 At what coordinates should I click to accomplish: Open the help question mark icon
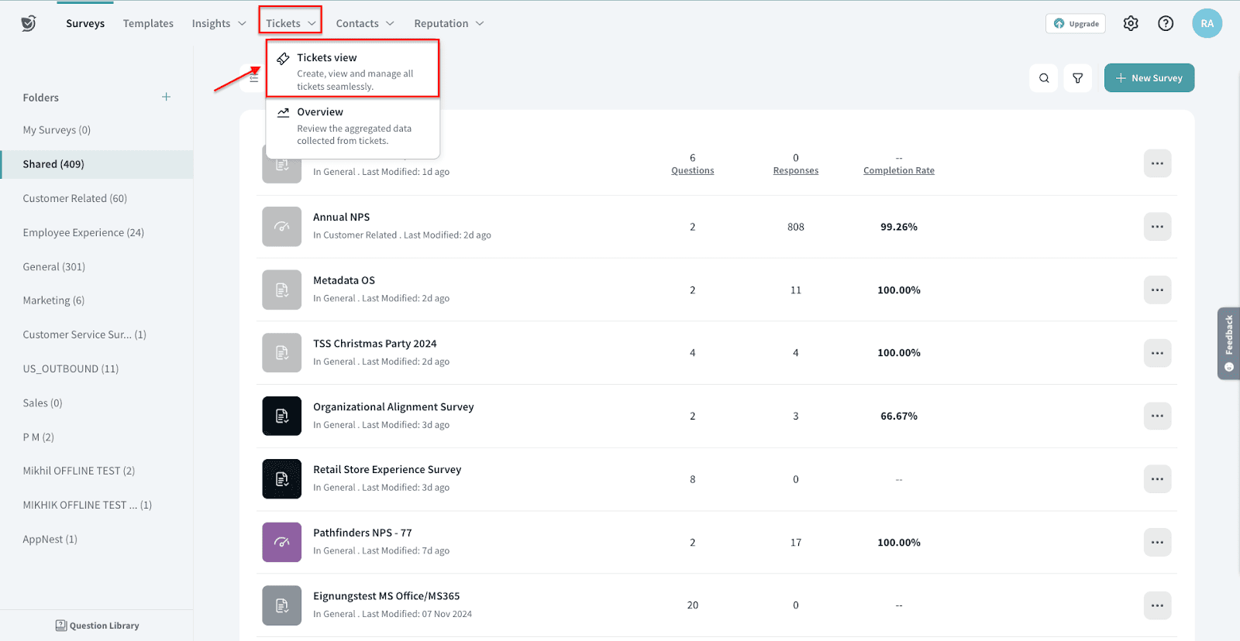(x=1166, y=23)
